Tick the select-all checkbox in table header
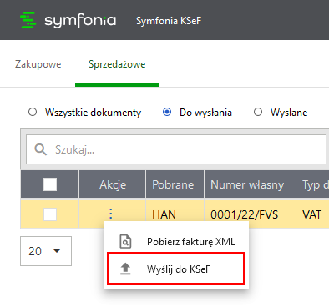The height and width of the screenshot is (307, 329). [x=50, y=184]
